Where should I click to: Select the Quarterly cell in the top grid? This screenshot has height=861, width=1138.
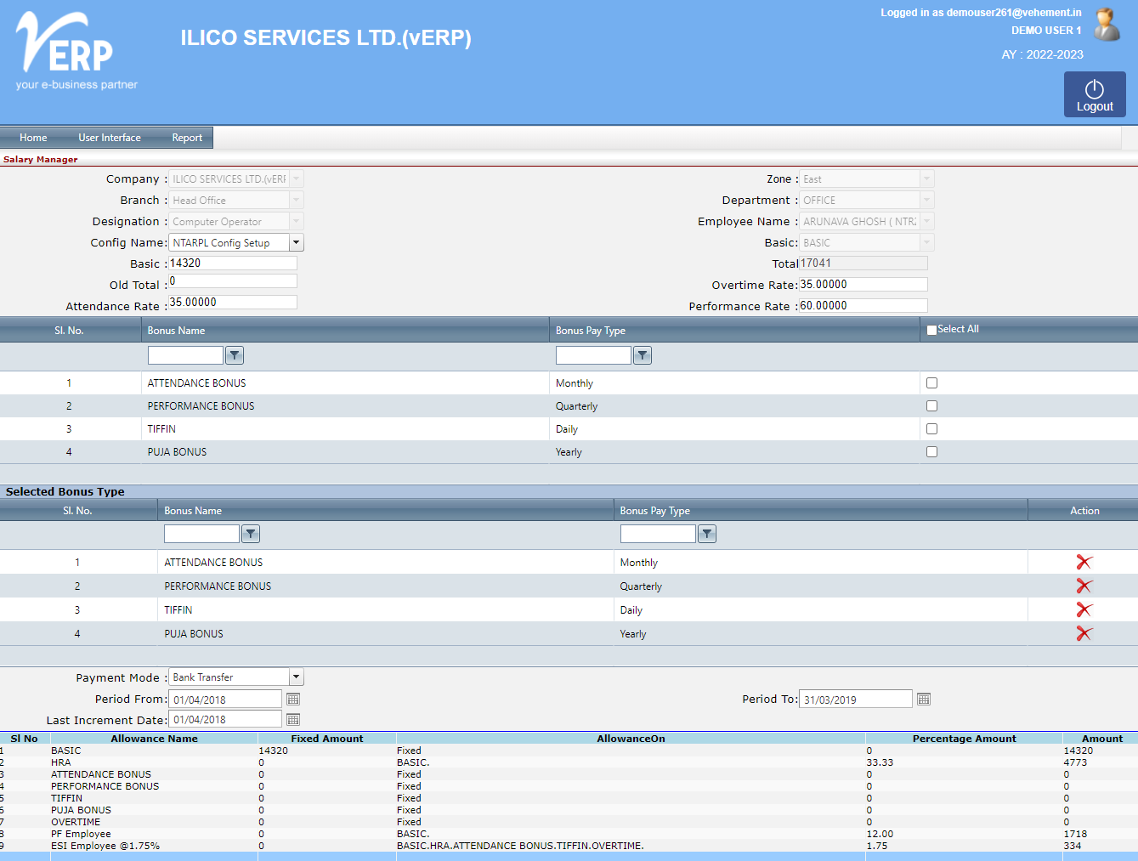click(576, 406)
